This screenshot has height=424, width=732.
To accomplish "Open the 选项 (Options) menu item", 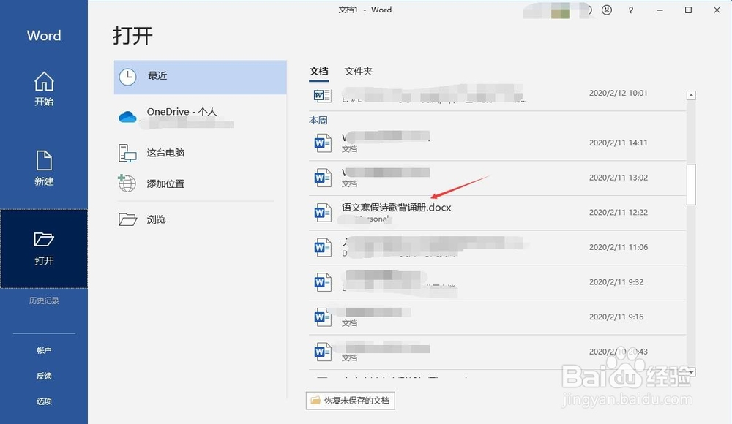I will 44,401.
